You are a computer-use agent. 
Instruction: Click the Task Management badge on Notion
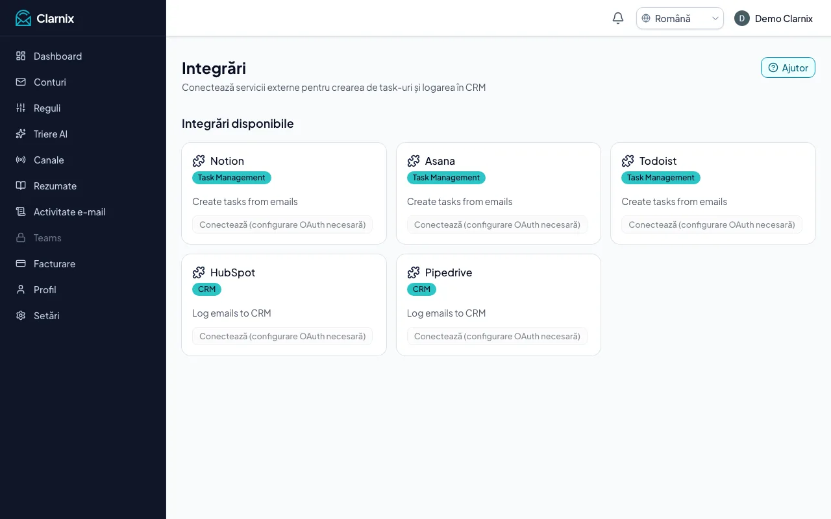point(232,178)
